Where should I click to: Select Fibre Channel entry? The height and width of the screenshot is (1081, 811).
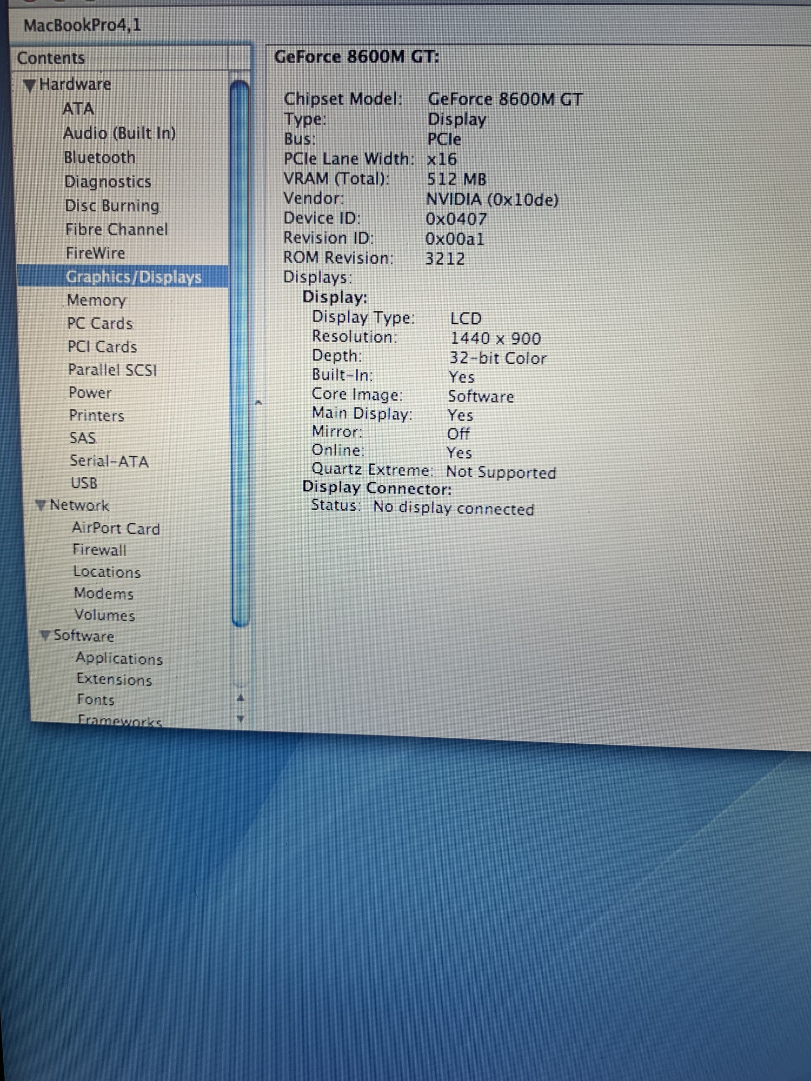(x=117, y=229)
